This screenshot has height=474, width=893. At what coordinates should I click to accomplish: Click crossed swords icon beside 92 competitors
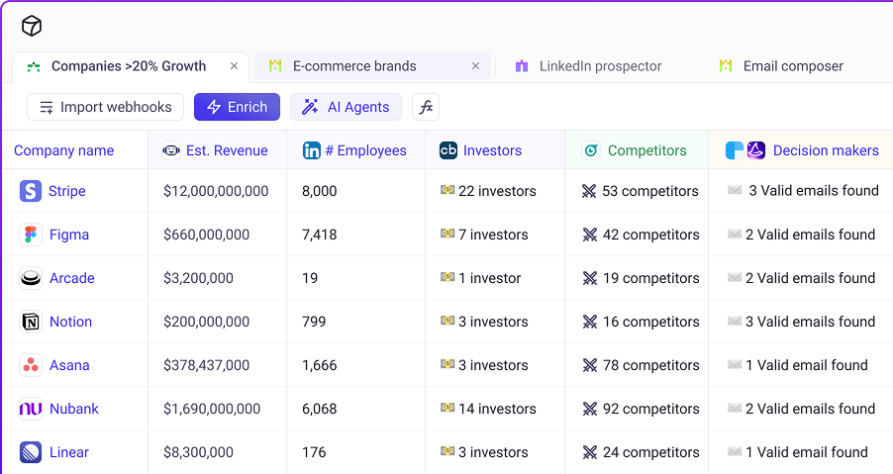click(x=590, y=409)
